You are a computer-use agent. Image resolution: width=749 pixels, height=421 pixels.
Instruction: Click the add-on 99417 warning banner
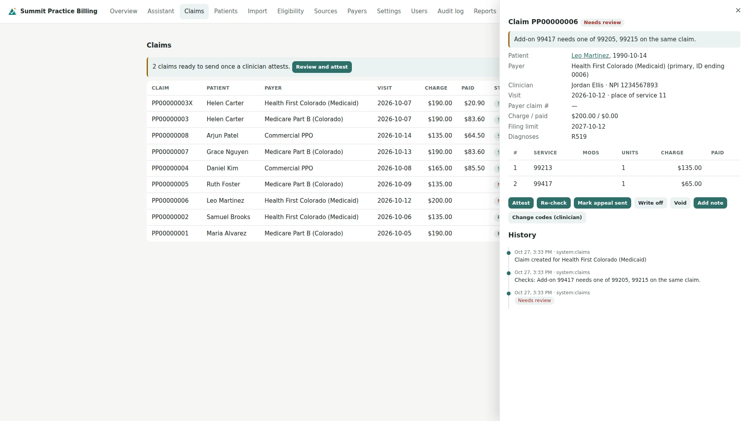point(624,39)
